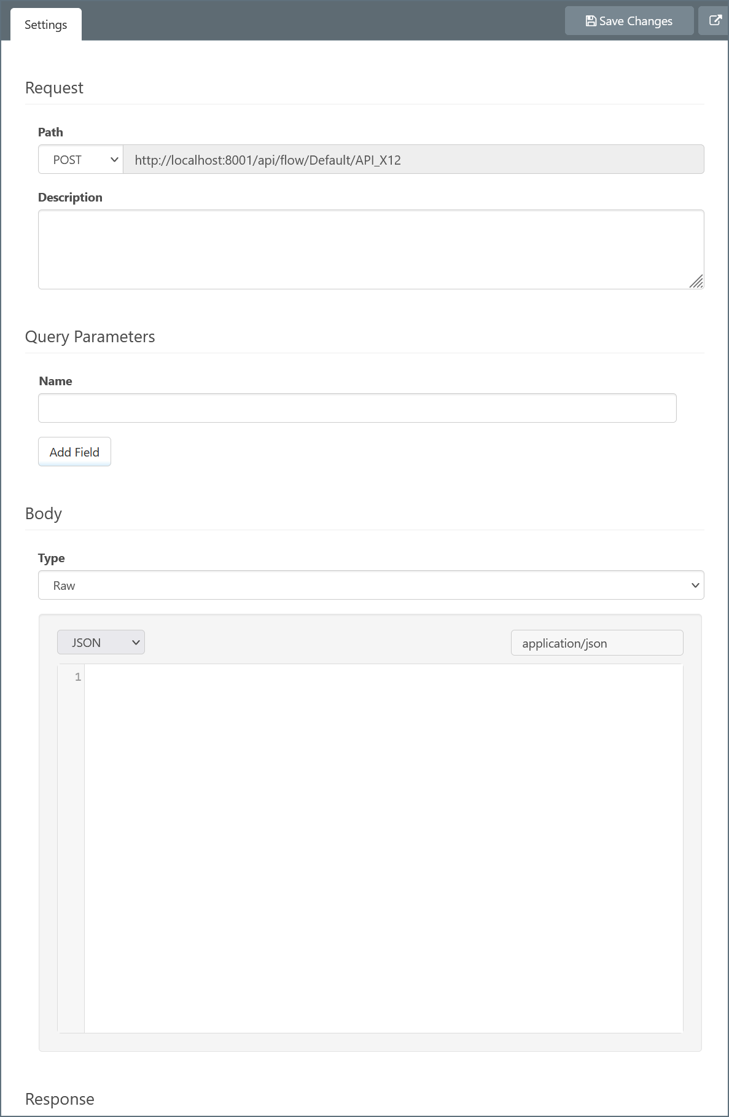Click the Save Changes button
The height and width of the screenshot is (1117, 729).
(x=629, y=21)
